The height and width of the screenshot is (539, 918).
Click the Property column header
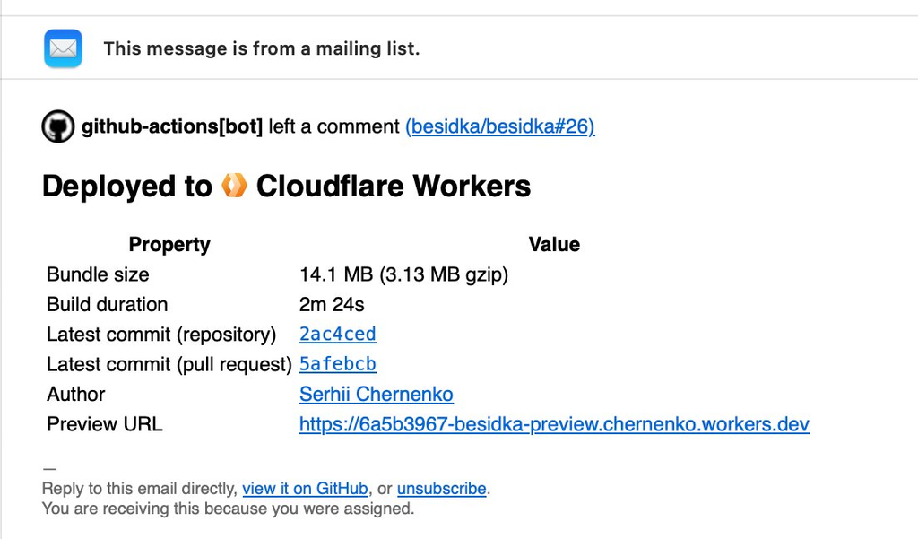[x=169, y=244]
